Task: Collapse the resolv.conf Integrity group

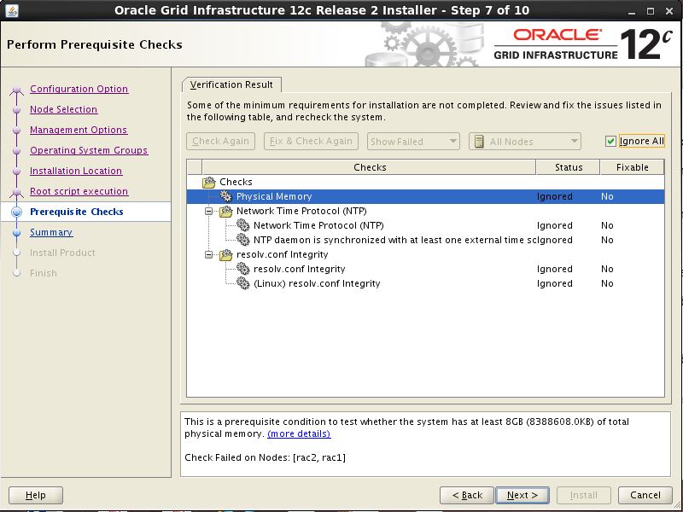Action: tap(209, 254)
